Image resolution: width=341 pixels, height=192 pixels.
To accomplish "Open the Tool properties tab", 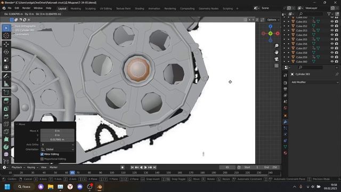I will (286, 75).
